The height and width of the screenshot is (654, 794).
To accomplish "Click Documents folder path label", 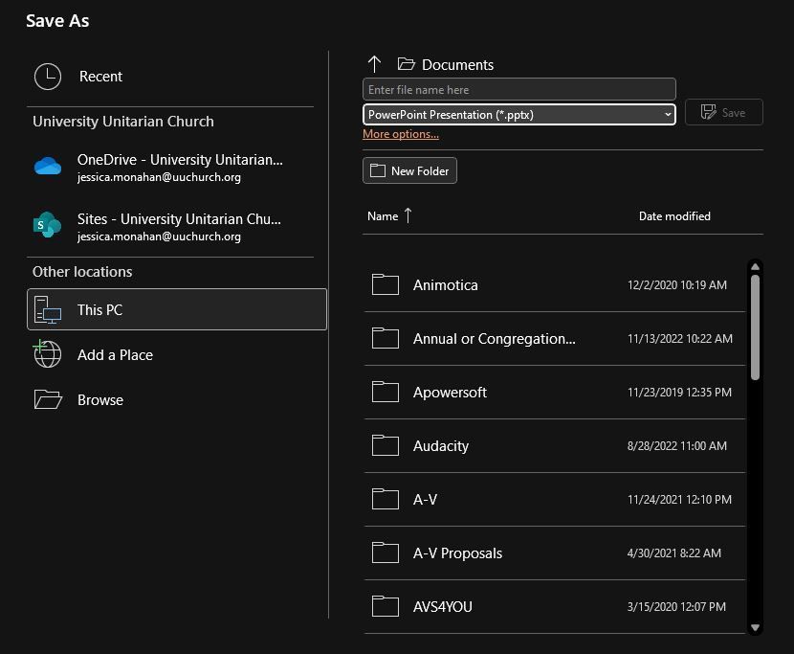I will 457,65.
